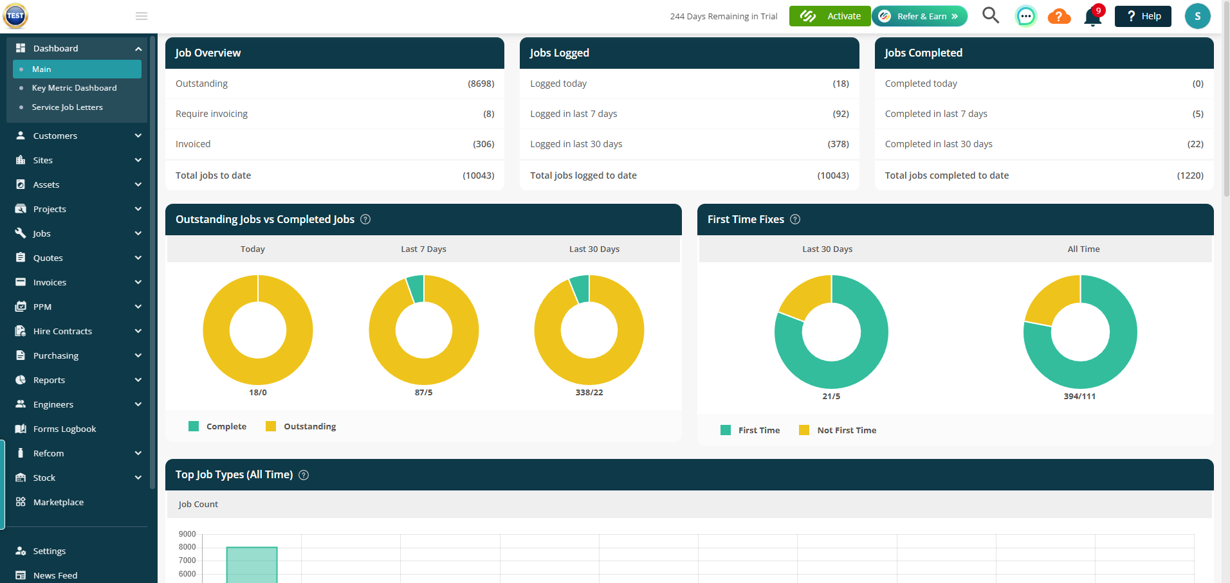Toggle the hamburger sidebar menu
The height and width of the screenshot is (583, 1230).
[x=142, y=16]
